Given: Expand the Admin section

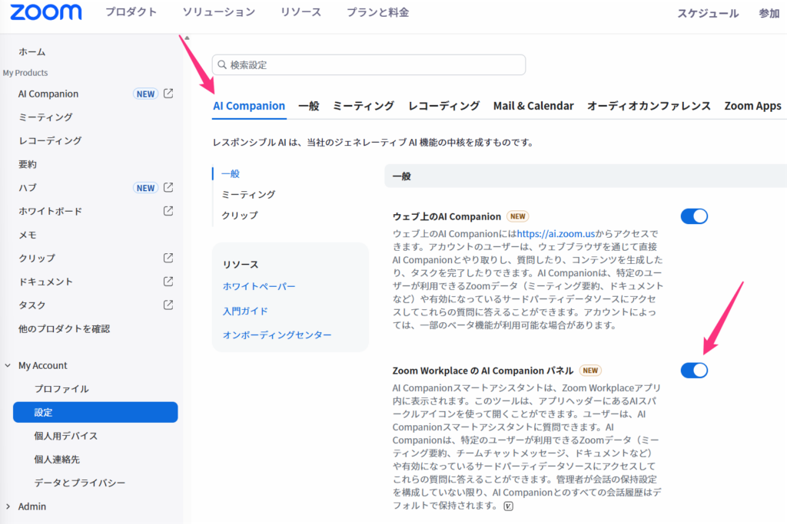Looking at the screenshot, I should pyautogui.click(x=8, y=506).
